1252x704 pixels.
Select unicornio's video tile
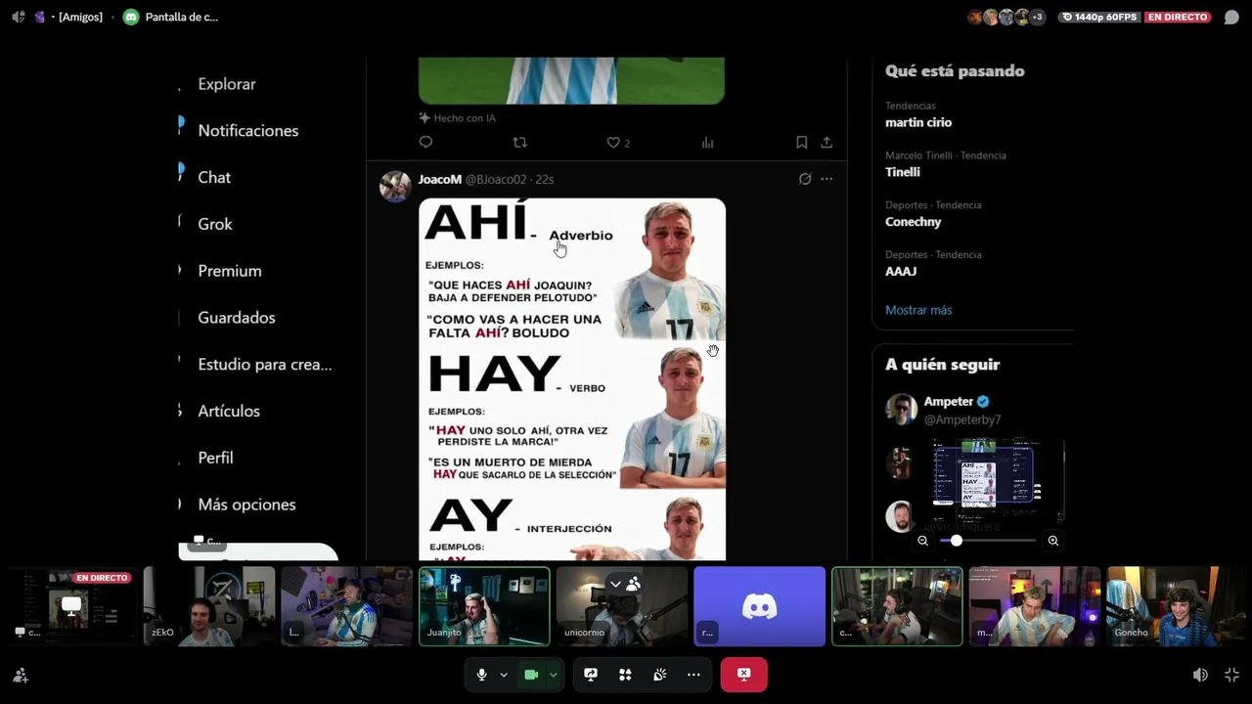pyautogui.click(x=622, y=606)
